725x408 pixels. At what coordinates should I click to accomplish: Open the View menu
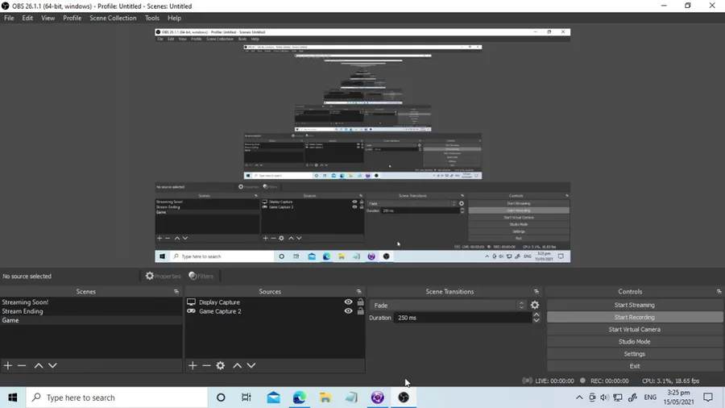click(48, 18)
